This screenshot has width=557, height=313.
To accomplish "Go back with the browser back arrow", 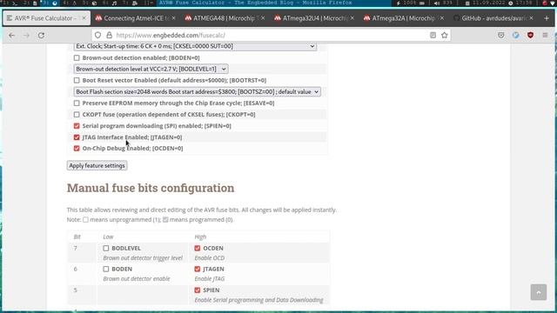I will [x=11, y=35].
